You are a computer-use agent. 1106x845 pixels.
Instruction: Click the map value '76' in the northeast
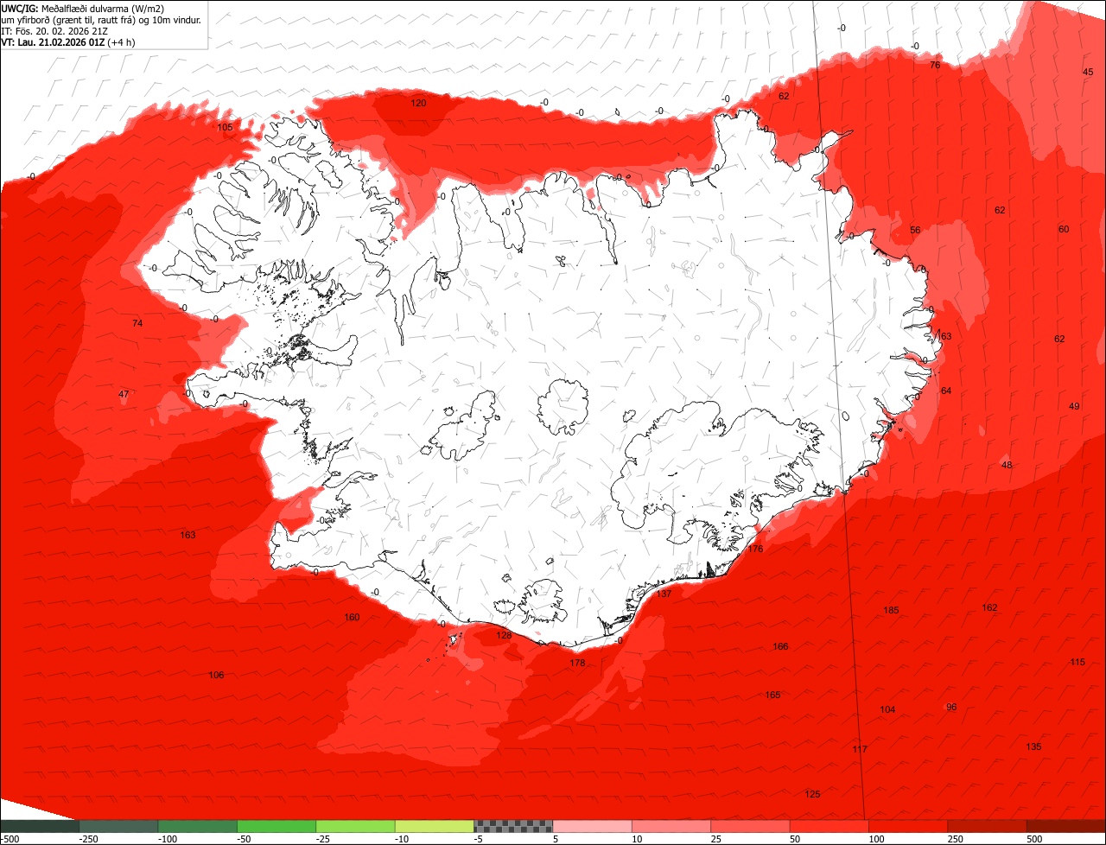click(x=935, y=65)
